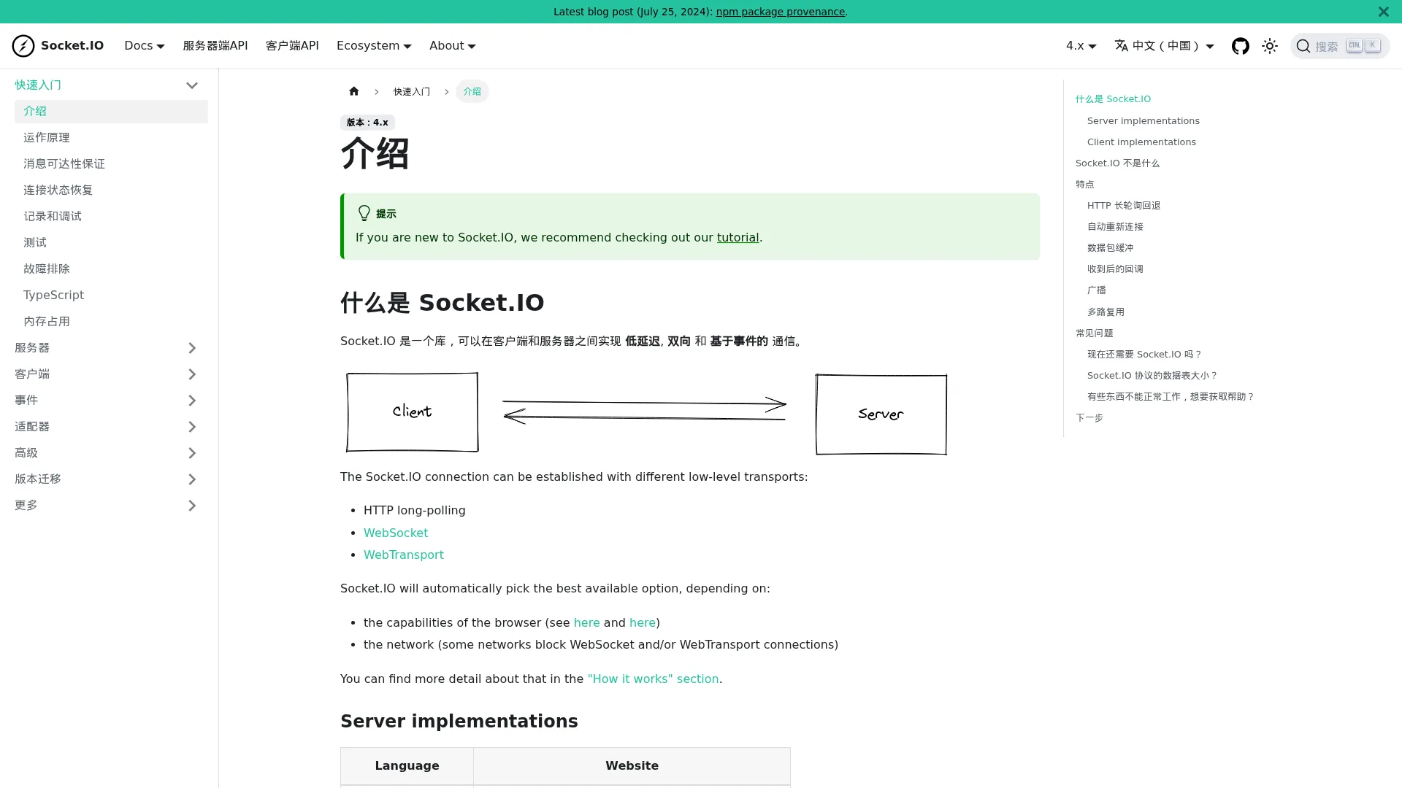This screenshot has width=1402, height=788.
Task: Open the WebSocket link
Action: 396,533
